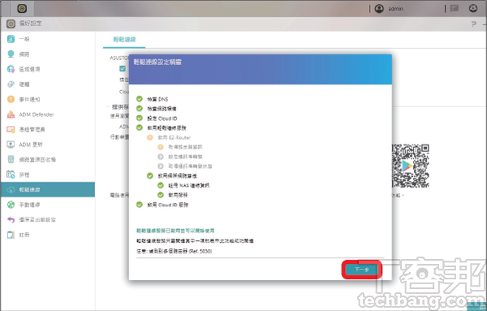
Task: Click the 設定 Cloud ID status row
Action: [157, 119]
